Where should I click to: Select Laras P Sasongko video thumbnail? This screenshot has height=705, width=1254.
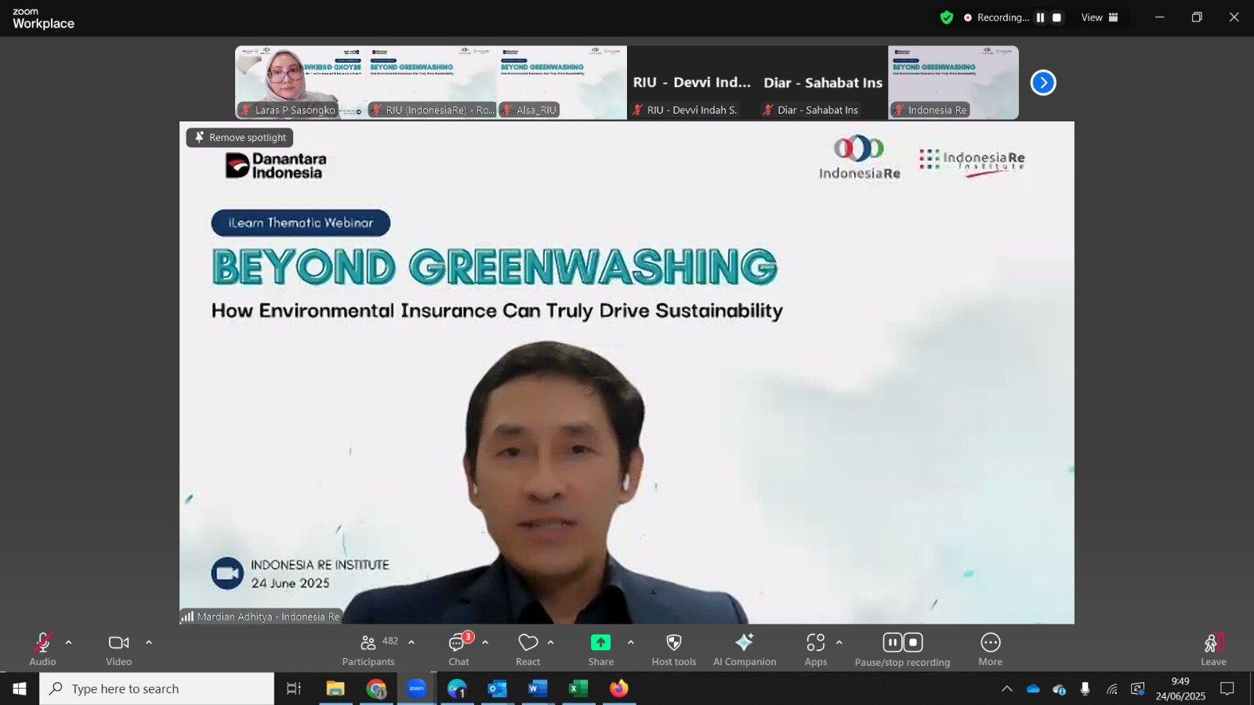click(300, 82)
